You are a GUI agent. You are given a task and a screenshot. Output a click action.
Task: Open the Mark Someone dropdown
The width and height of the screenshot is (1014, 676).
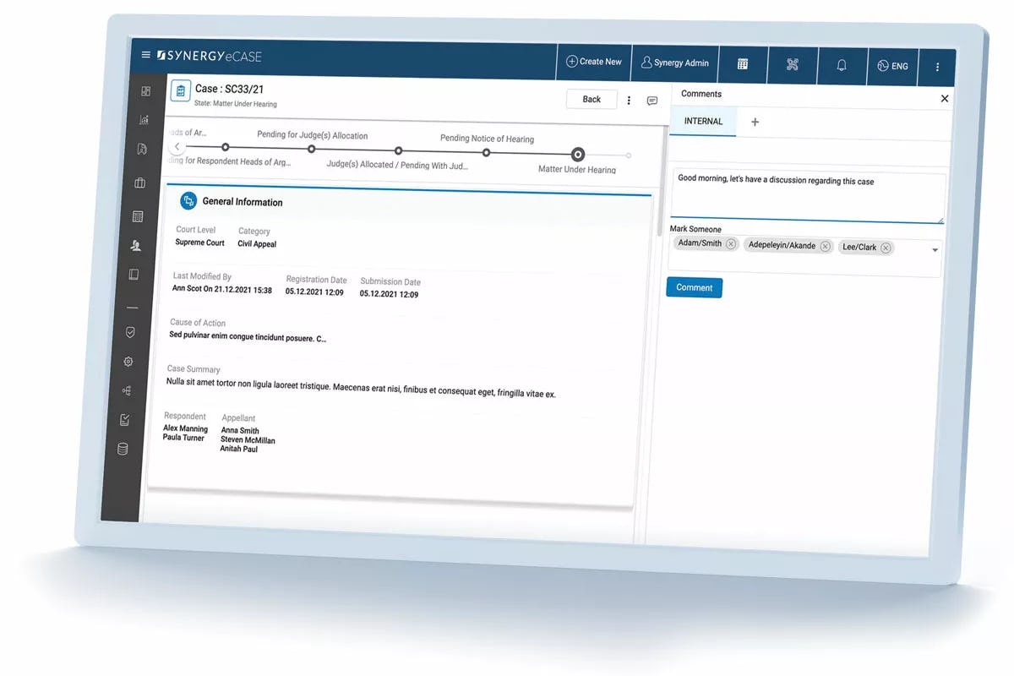coord(935,250)
